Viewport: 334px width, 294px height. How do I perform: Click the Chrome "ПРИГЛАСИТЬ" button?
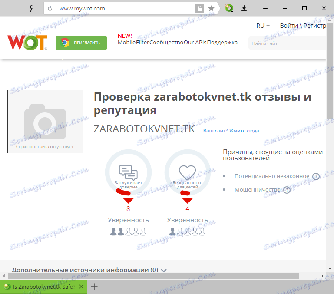click(81, 43)
